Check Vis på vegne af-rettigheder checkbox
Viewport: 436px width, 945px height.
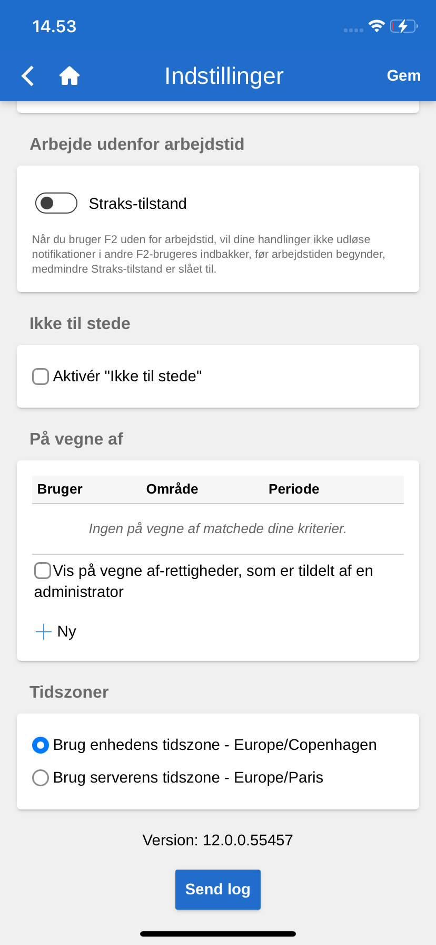point(43,571)
